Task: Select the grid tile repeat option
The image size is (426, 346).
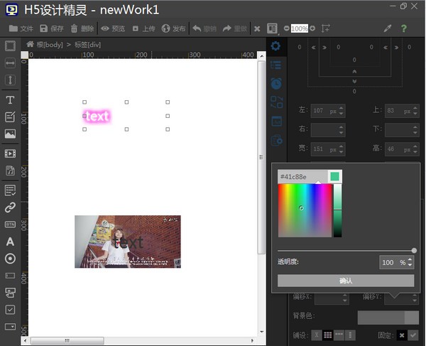Action: (327, 335)
